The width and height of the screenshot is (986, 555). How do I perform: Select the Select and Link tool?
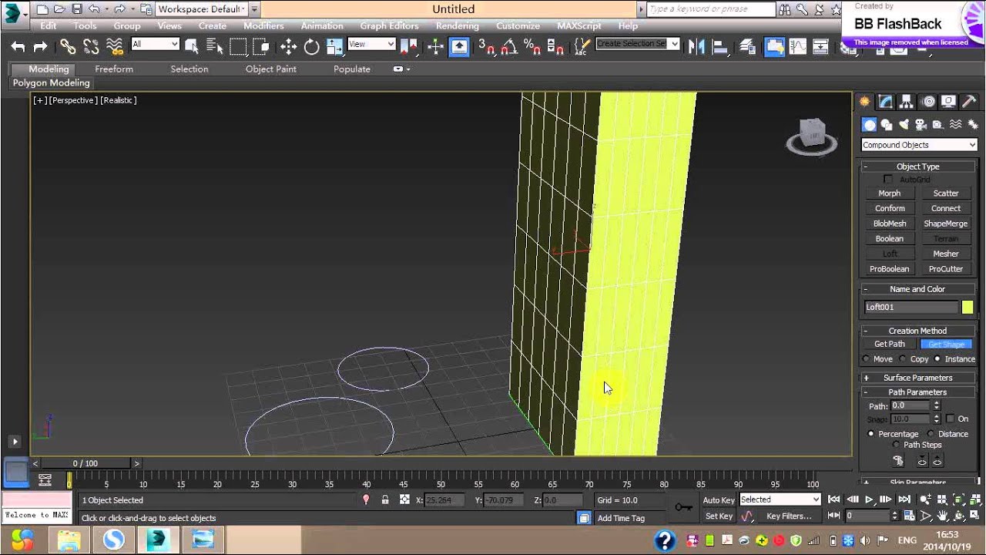[68, 47]
